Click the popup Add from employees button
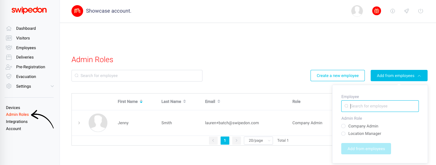436x165 pixels. 366,149
